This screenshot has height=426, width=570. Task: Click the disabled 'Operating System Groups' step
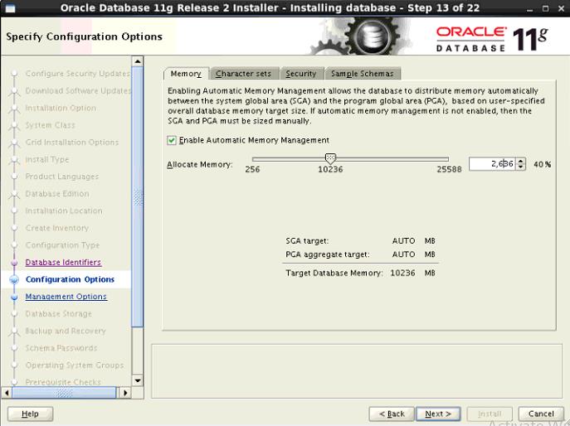[x=75, y=365]
